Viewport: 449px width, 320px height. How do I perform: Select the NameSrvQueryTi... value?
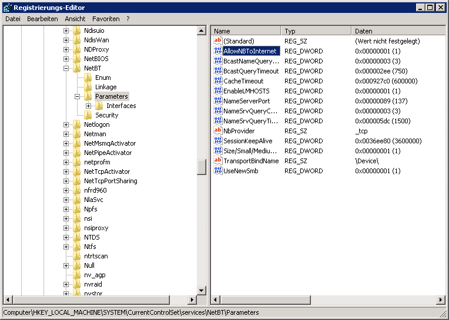pyautogui.click(x=251, y=121)
